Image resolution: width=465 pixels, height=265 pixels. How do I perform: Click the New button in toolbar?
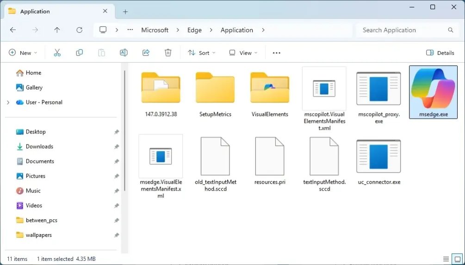23,53
